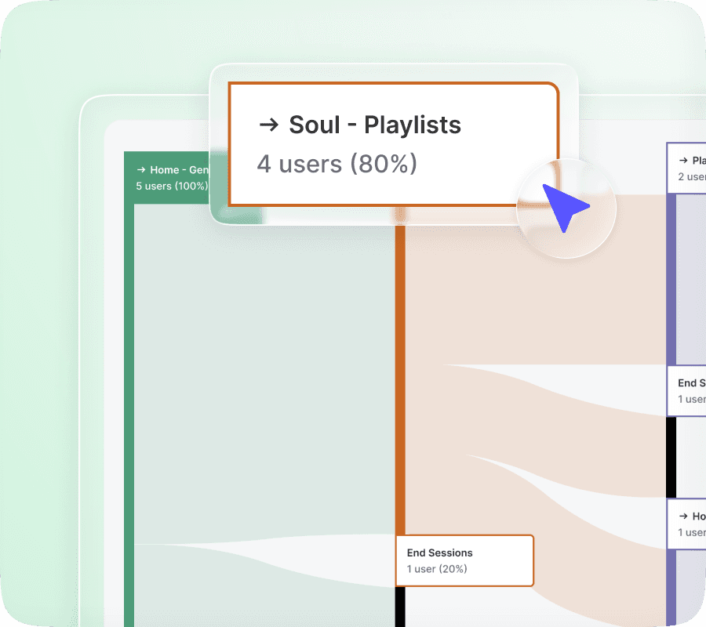Click the arrow icon beside Home - Gen
706x627 pixels.
click(141, 169)
